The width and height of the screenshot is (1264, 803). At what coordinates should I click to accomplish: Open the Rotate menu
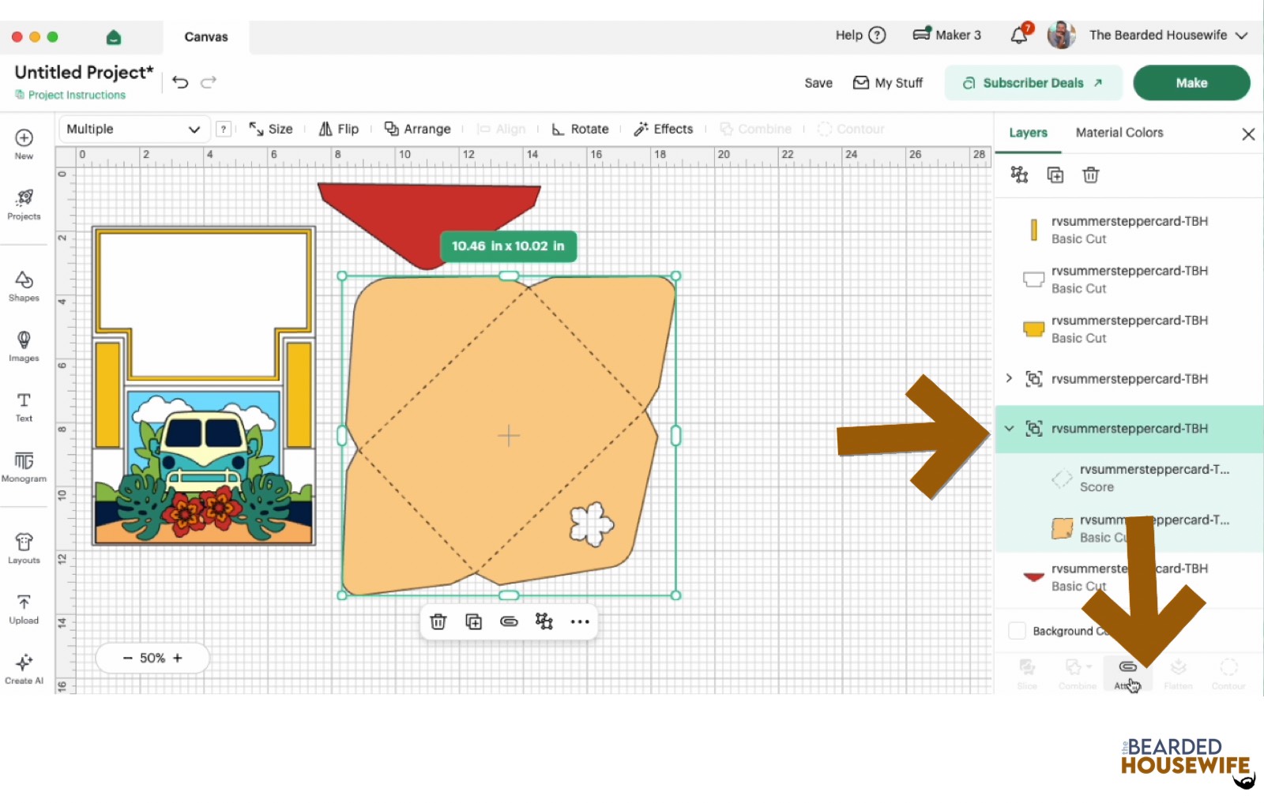(580, 129)
